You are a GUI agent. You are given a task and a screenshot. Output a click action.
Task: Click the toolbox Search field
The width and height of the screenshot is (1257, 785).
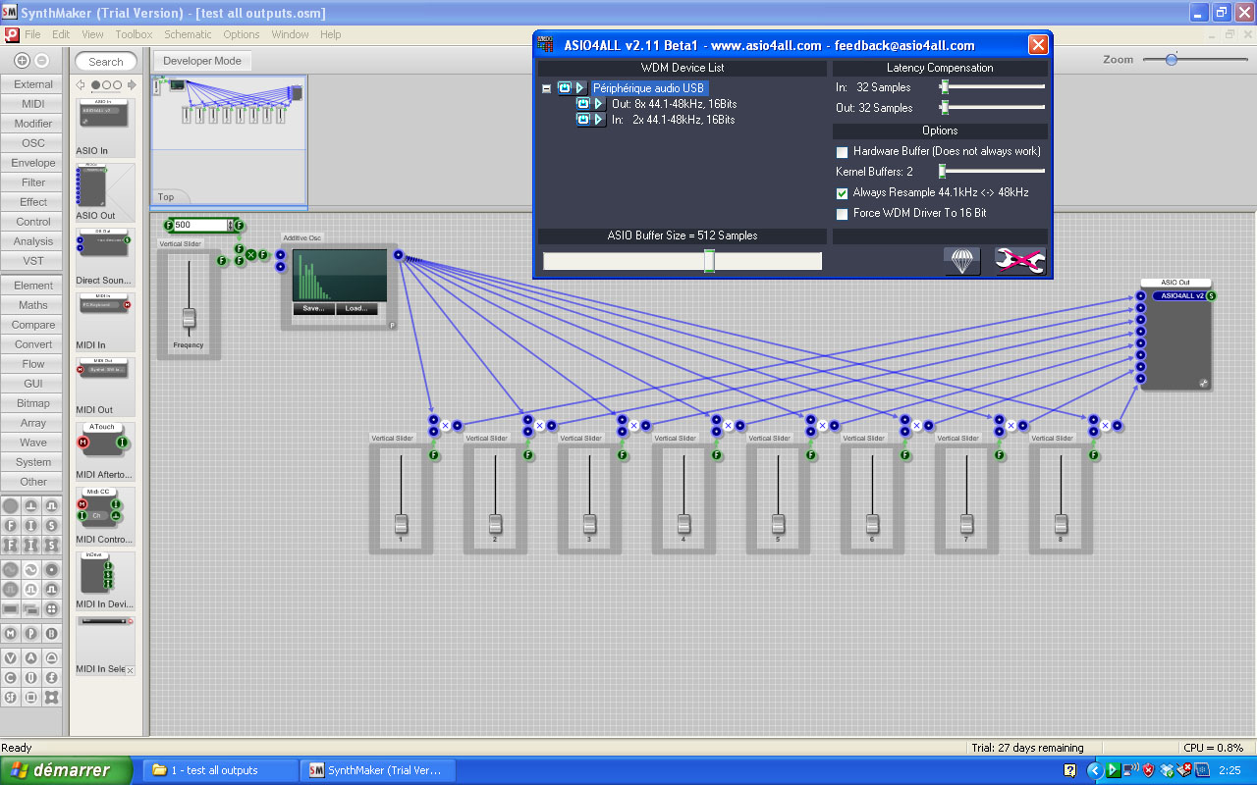tap(106, 61)
